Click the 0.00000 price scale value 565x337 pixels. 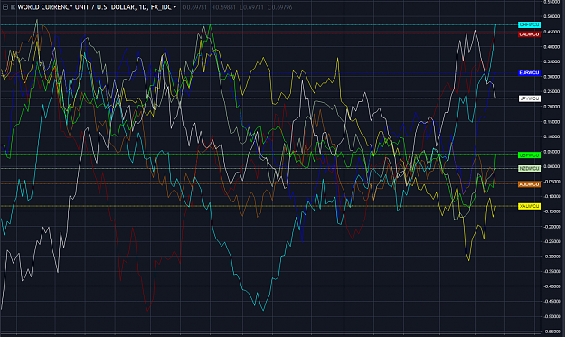(x=552, y=167)
